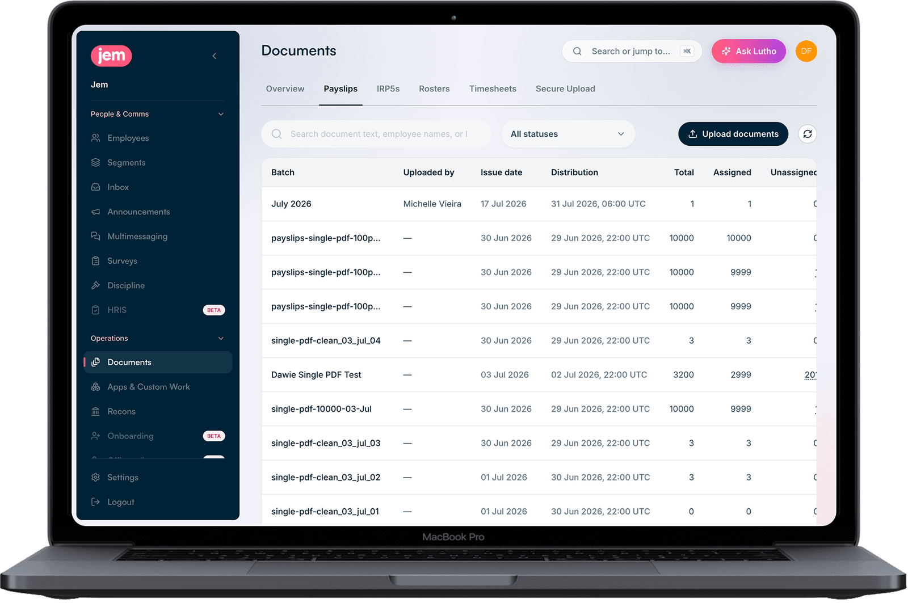Click the Documents icon in the sidebar
Viewport: 908px width, 603px height.
[95, 362]
